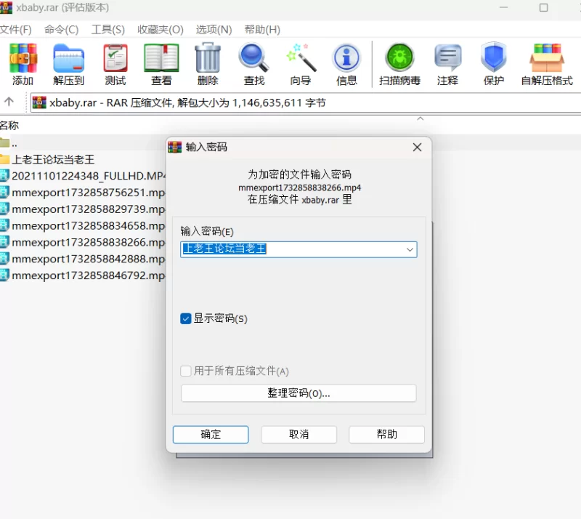Click the icon of mmexport1732858834658.mp4
581x519 pixels.
pos(4,225)
